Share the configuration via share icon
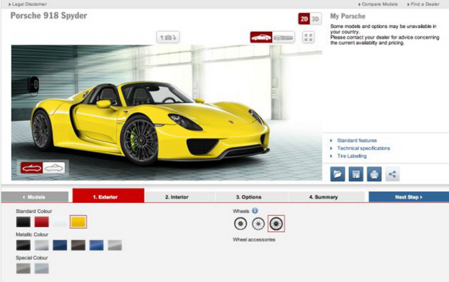The image size is (449, 282). (392, 175)
